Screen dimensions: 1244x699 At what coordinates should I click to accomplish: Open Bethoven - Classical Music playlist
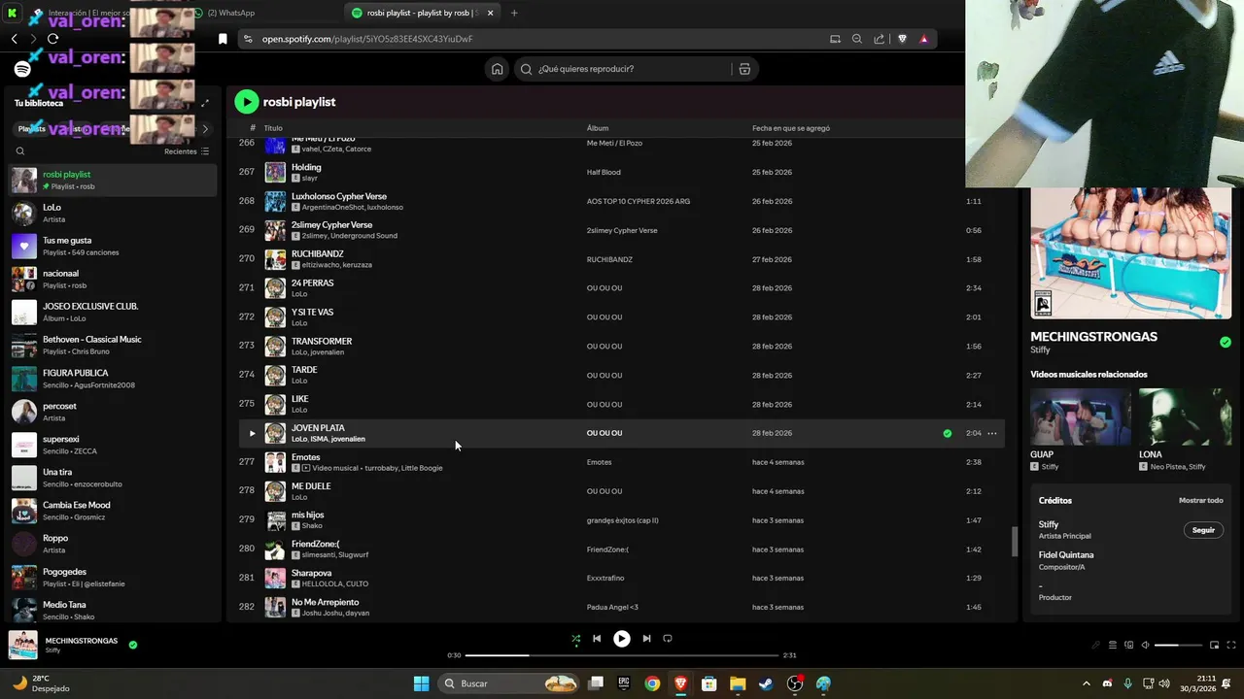[x=113, y=345]
